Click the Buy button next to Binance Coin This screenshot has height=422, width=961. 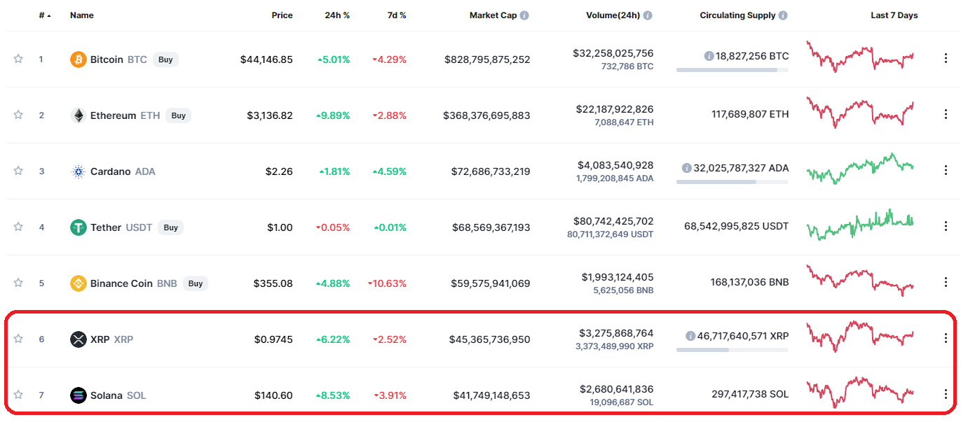tap(196, 283)
